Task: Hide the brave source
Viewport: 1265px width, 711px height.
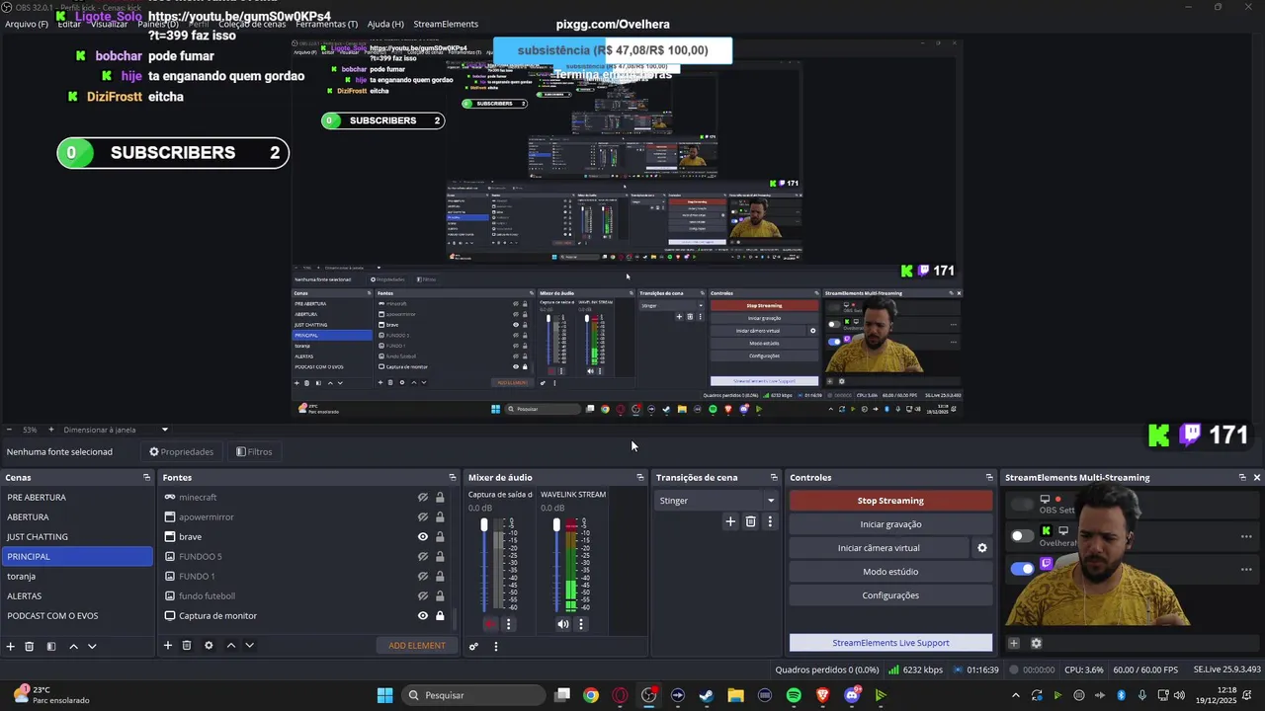Action: click(423, 537)
